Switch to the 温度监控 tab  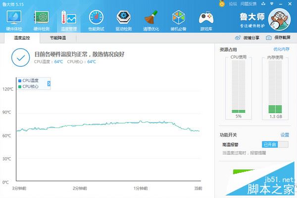tap(22, 38)
